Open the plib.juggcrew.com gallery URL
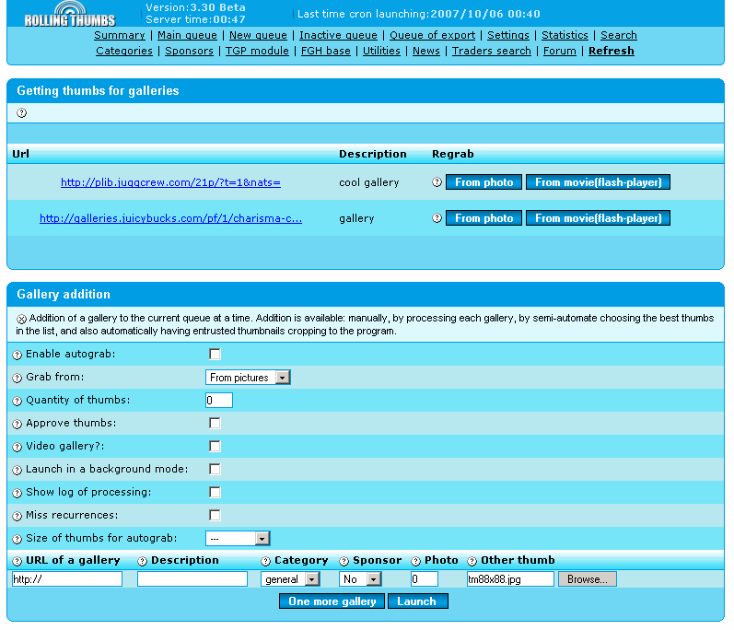This screenshot has height=630, width=734. pyautogui.click(x=171, y=182)
